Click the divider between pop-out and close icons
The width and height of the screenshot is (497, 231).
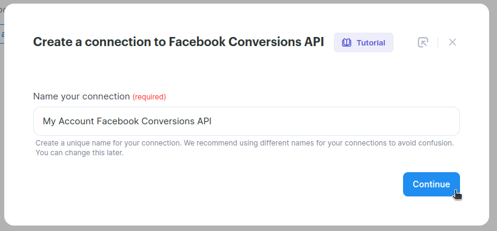tap(438, 42)
